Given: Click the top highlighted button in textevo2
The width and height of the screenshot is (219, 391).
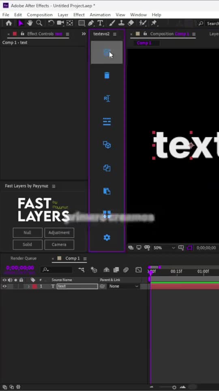Looking at the screenshot, I should [107, 53].
